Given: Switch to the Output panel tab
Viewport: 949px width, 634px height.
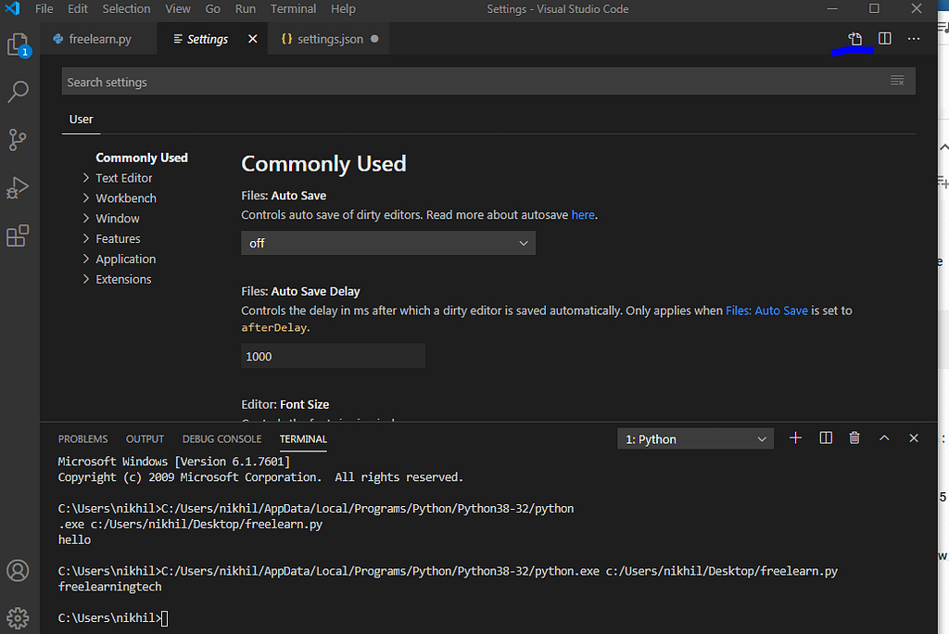Looking at the screenshot, I should pyautogui.click(x=145, y=439).
